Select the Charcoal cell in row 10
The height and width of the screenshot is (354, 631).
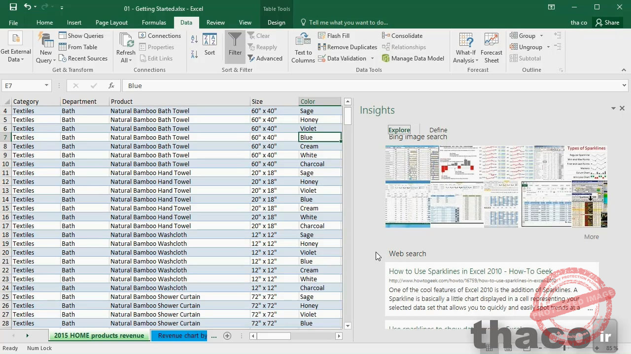[319, 164]
